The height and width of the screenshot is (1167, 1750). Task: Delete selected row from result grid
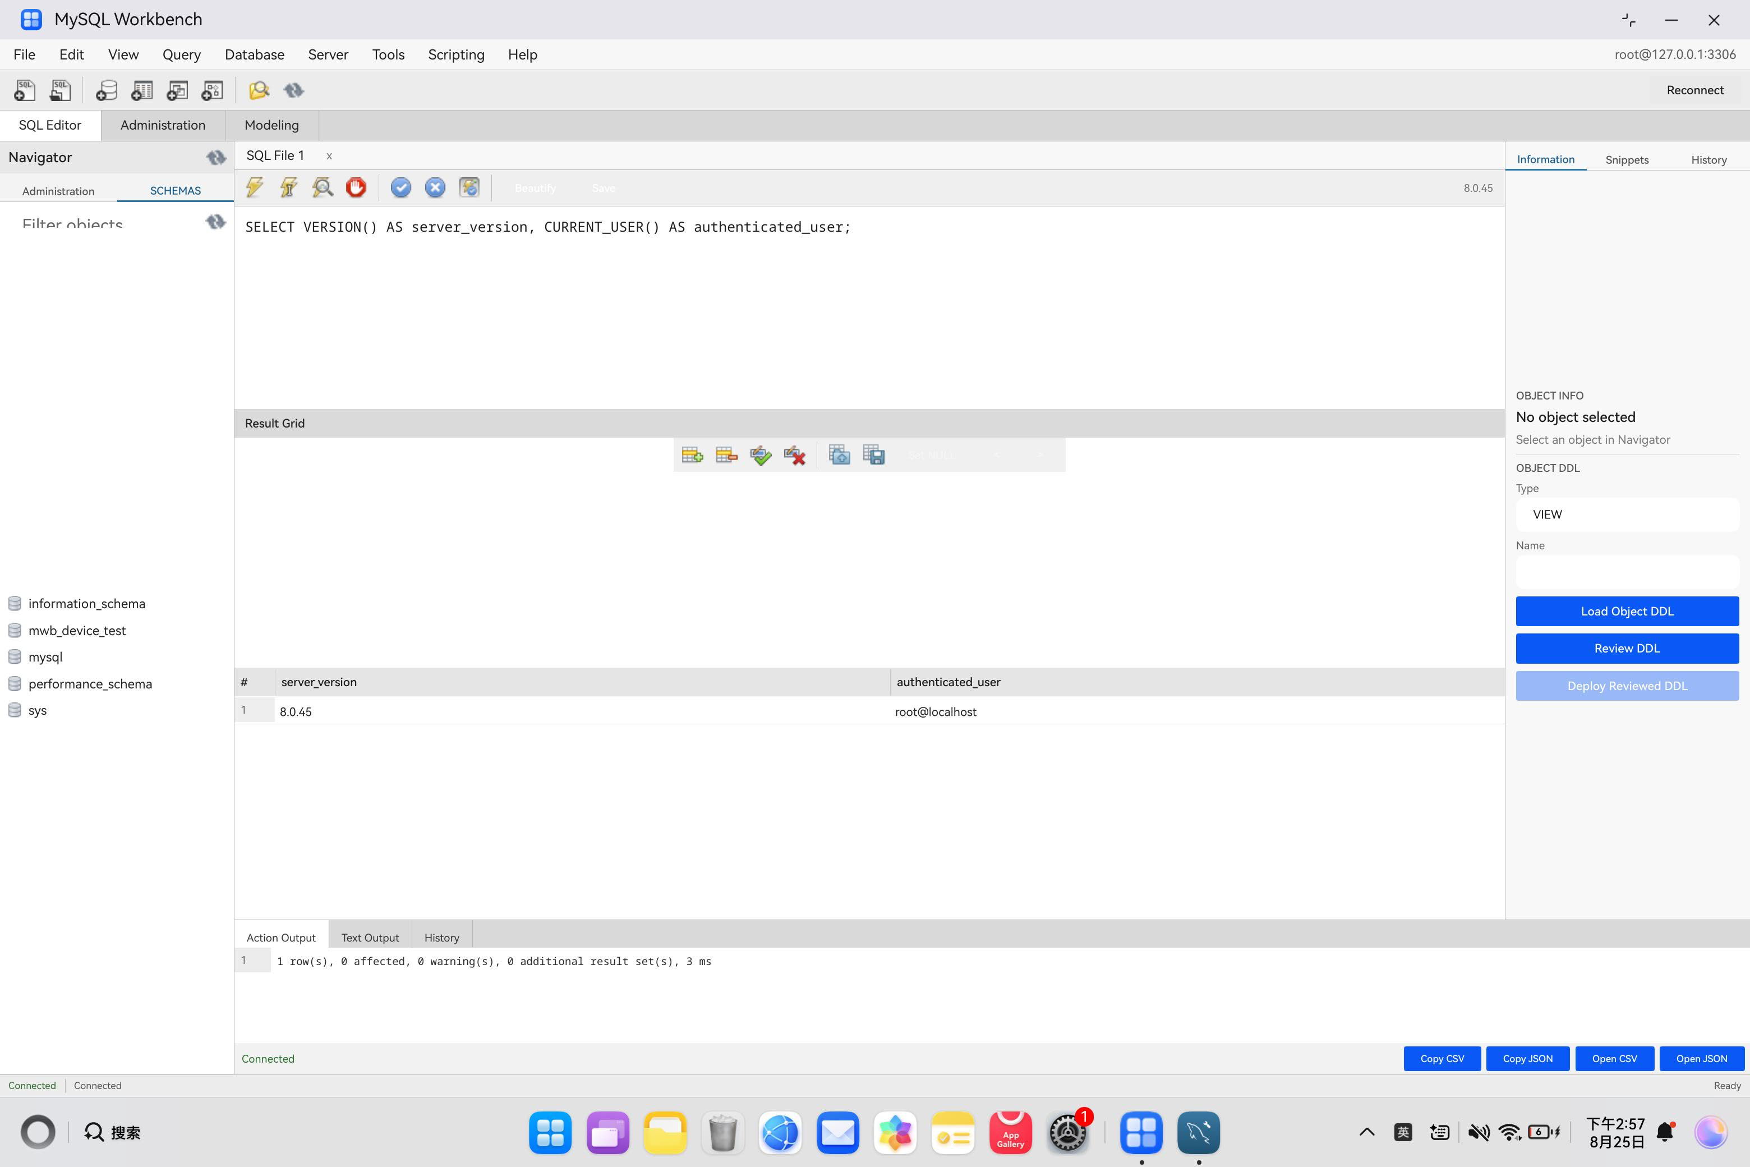(726, 455)
